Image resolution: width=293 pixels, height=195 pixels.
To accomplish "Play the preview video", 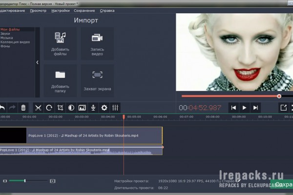I will (245, 108).
